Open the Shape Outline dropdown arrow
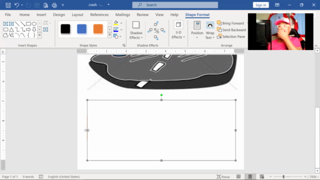The image size is (320, 180). click(x=121, y=30)
